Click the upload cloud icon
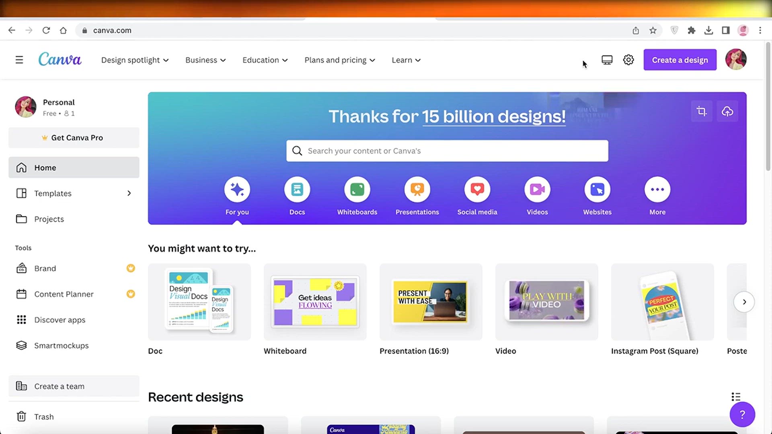Screen dimensions: 772x434 tap(727, 111)
